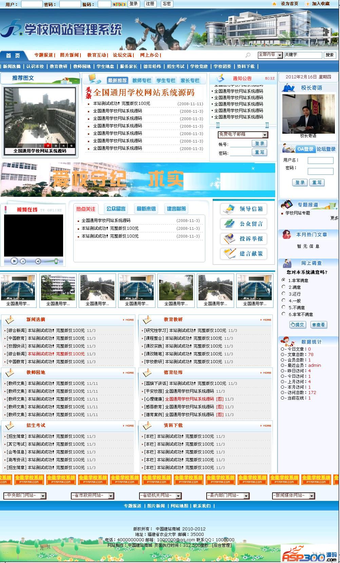The width and height of the screenshot is (340, 563).
Task: Open MORE link of 通知公告
Action: (x=270, y=78)
